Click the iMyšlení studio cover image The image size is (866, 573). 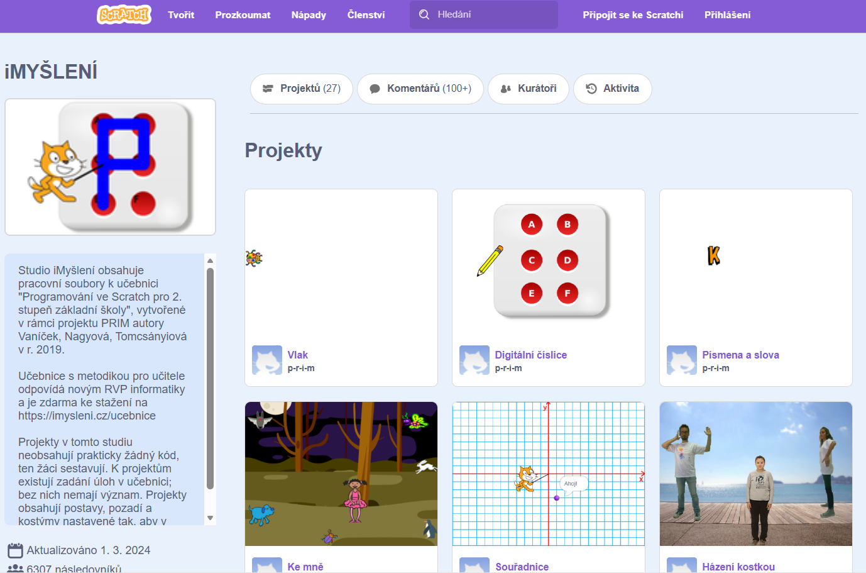[111, 167]
